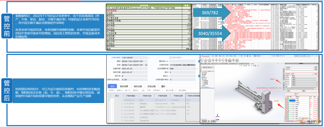324x127 pixels.
Task: Switch to the 历史过程 tab
Action: point(152,86)
